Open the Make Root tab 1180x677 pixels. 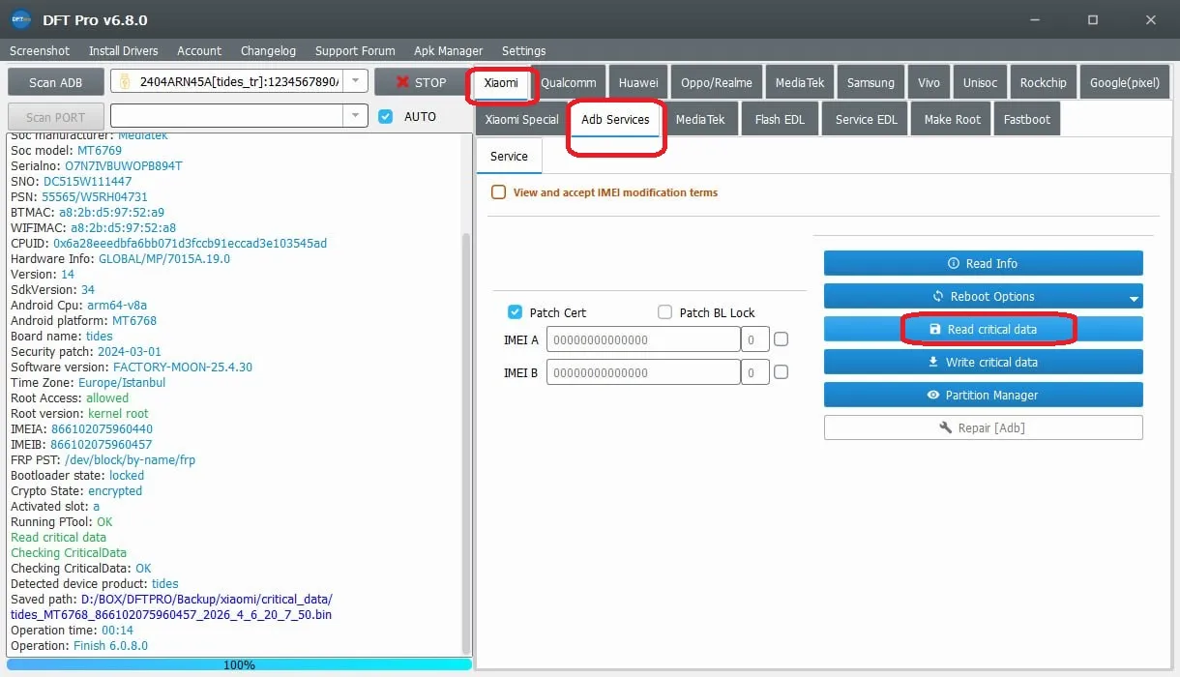(x=952, y=119)
